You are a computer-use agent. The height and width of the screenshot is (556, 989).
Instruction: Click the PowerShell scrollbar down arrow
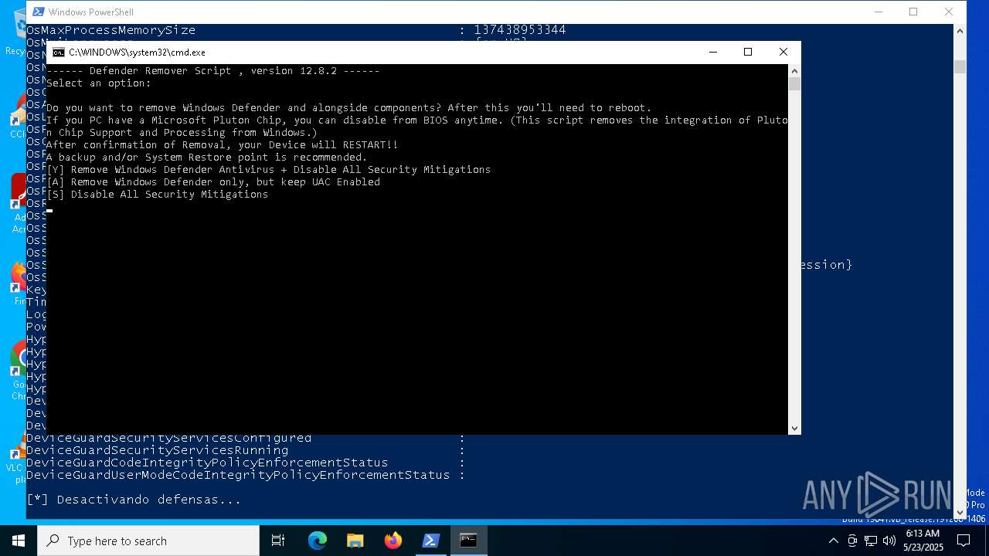(x=960, y=511)
